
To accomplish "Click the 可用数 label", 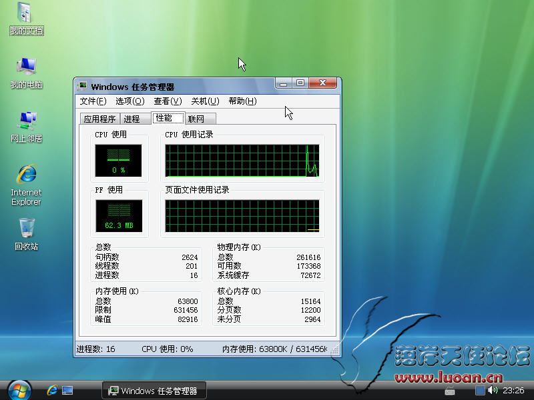I will [x=229, y=266].
